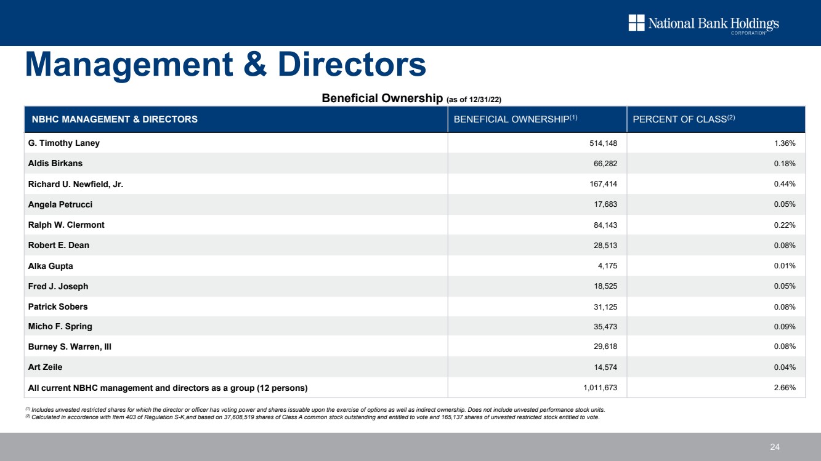Click the Angela Petrucci row
Viewport: 821px width, 461px height.
click(60, 204)
